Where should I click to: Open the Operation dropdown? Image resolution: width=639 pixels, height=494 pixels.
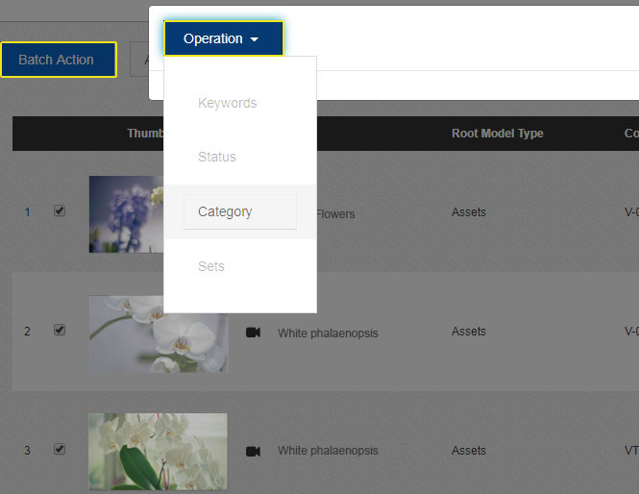[x=223, y=38]
